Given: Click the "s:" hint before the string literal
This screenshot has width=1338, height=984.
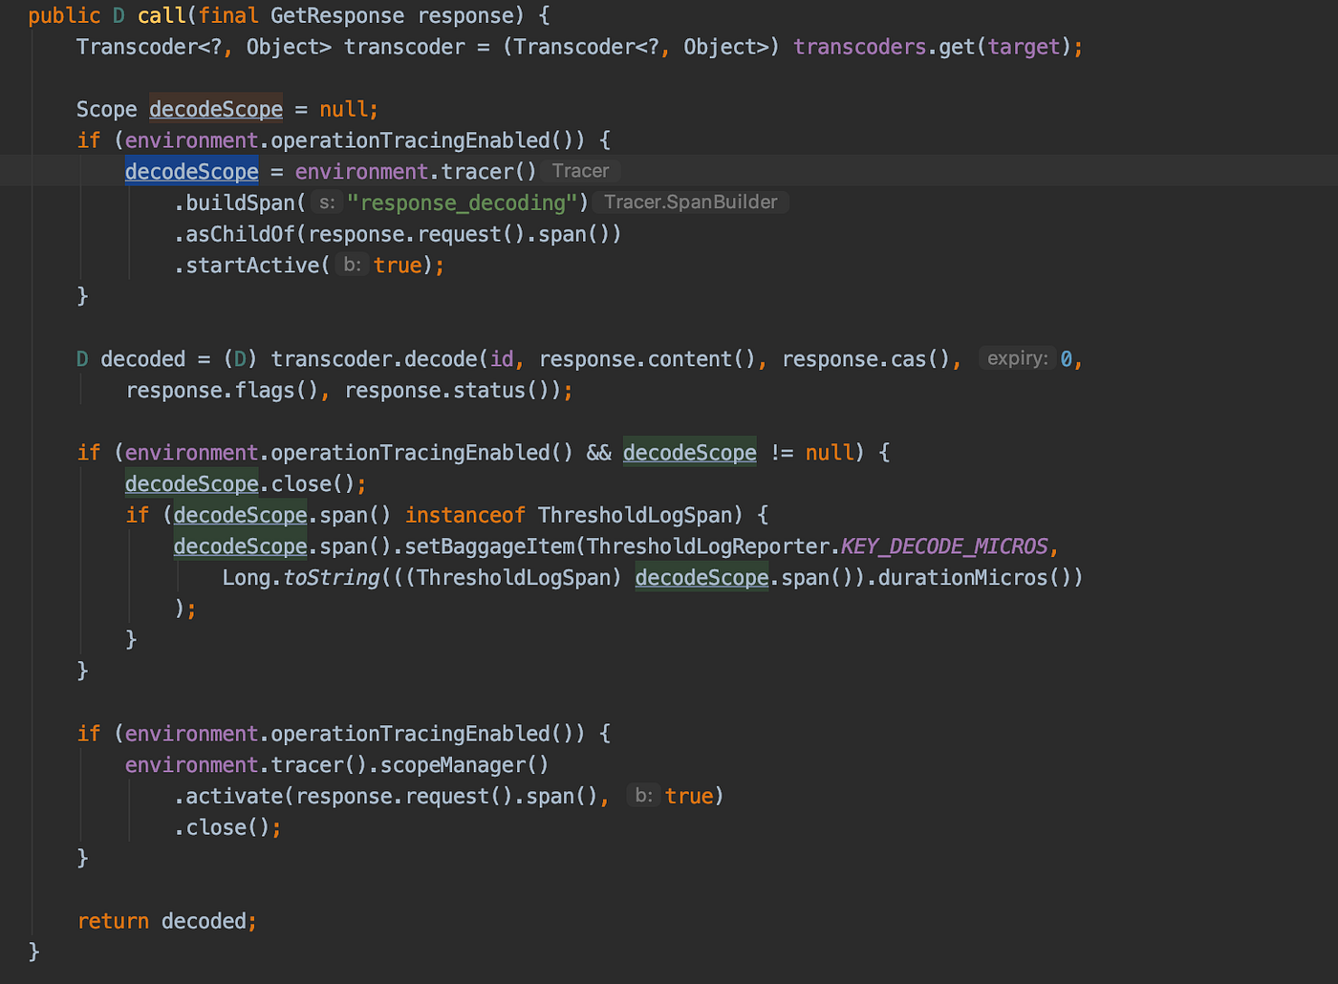Looking at the screenshot, I should click(326, 202).
